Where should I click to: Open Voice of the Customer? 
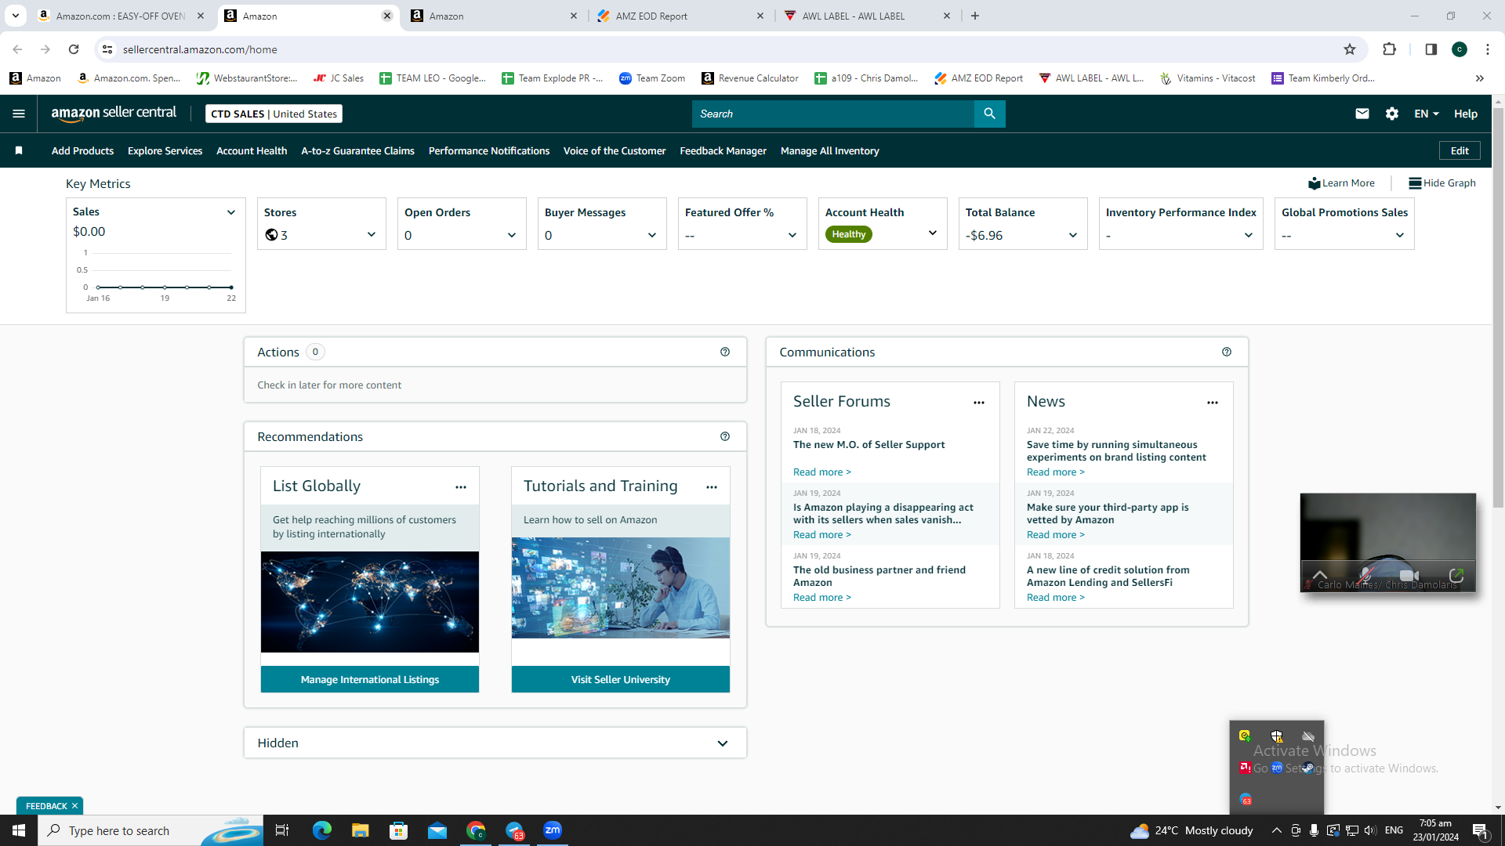pos(615,150)
